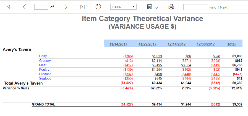Click Produce ($337) value
248x116 pixels.
click(x=128, y=74)
